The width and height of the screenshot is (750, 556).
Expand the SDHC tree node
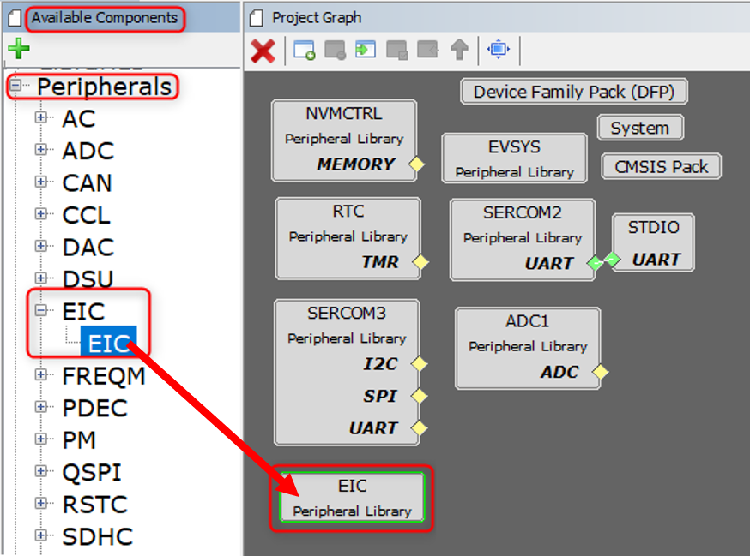tap(41, 536)
